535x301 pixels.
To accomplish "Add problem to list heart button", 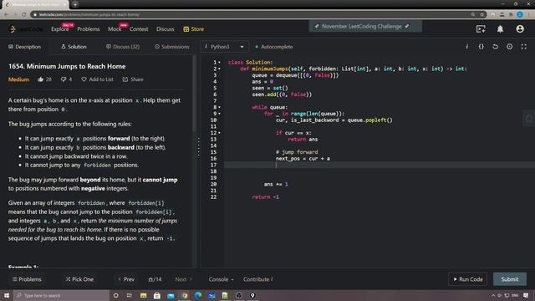I will tap(97, 79).
